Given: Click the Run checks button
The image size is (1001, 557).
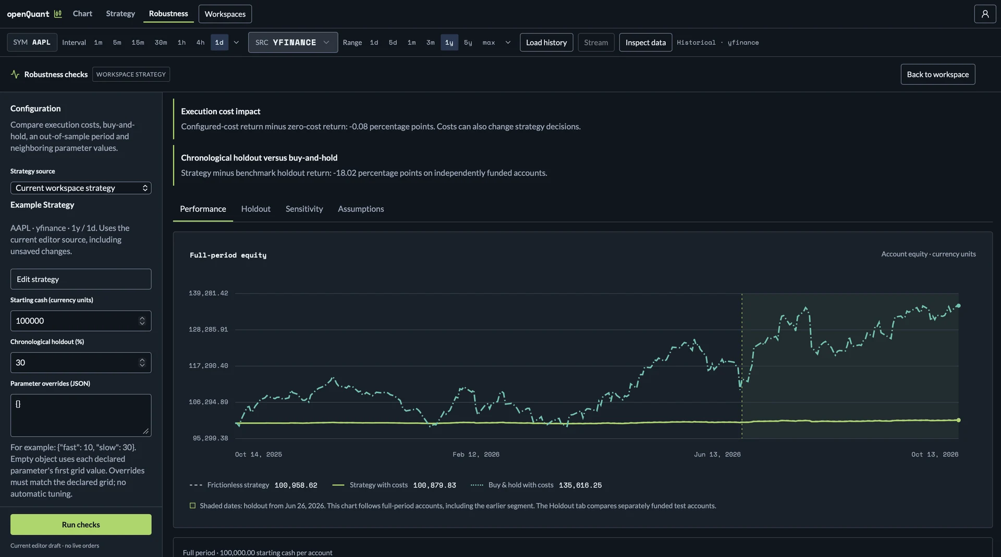Looking at the screenshot, I should pos(81,525).
